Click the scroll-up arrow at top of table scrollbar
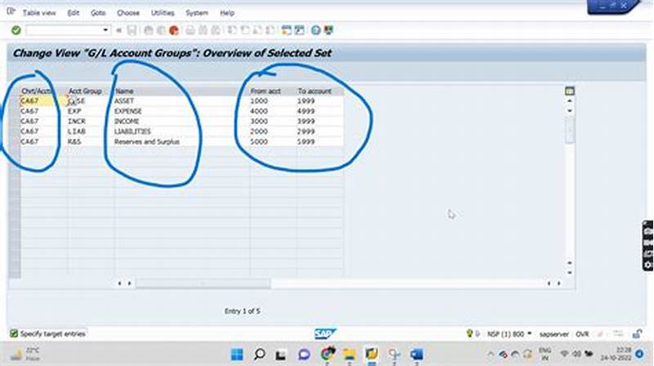The height and width of the screenshot is (366, 654). [569, 101]
